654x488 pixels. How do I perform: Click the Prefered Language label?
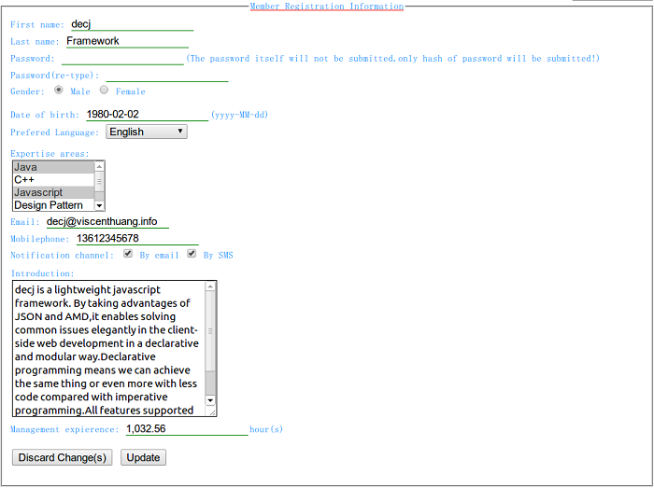54,132
